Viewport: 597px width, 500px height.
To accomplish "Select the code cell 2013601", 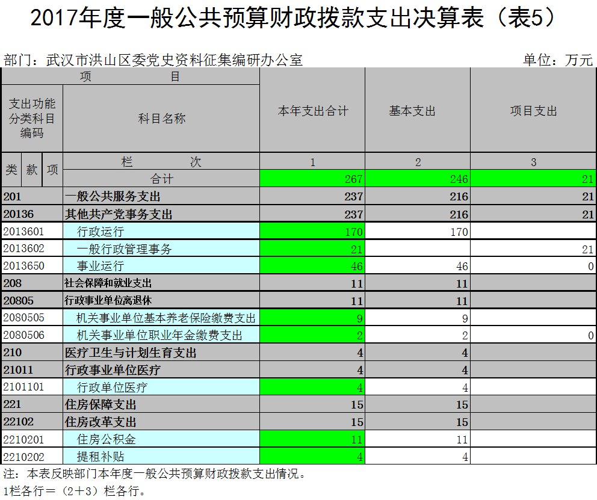I will 32,232.
